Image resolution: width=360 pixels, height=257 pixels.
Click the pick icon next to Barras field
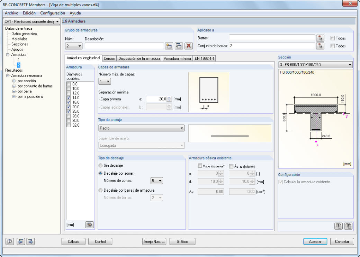pos(320,38)
